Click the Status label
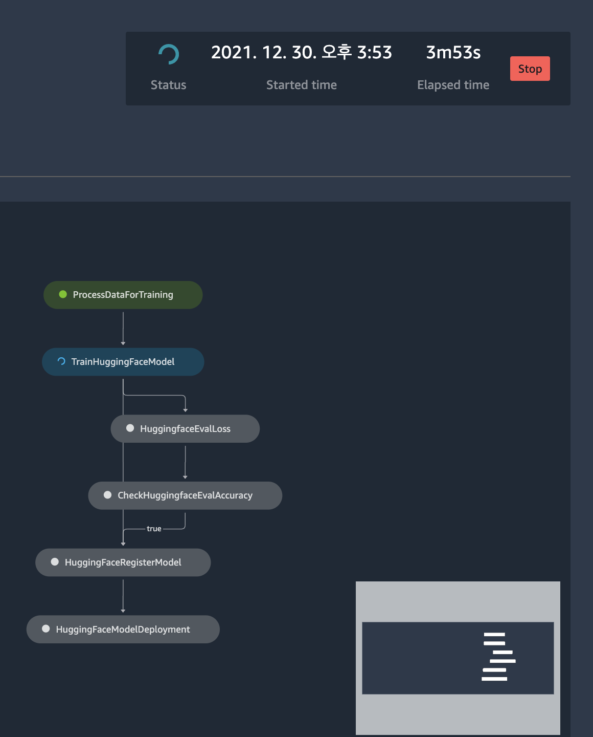 tap(169, 85)
